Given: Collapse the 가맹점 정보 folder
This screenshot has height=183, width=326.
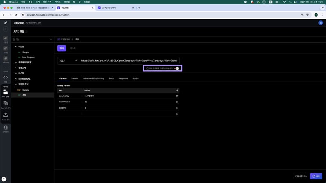Looking at the screenshot, I should (15, 84).
